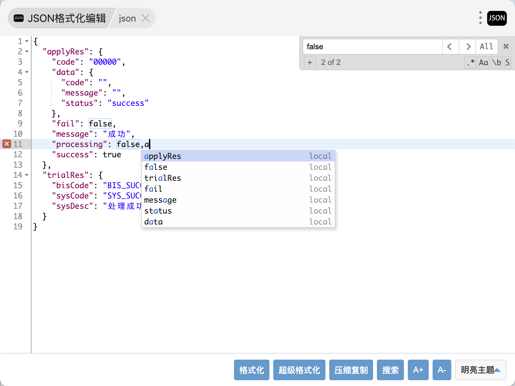Image resolution: width=515 pixels, height=386 pixels.
Task: Toggle search in selection (S)
Action: pyautogui.click(x=507, y=62)
